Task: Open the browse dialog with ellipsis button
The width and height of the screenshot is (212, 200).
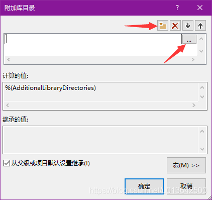Action: (189, 39)
